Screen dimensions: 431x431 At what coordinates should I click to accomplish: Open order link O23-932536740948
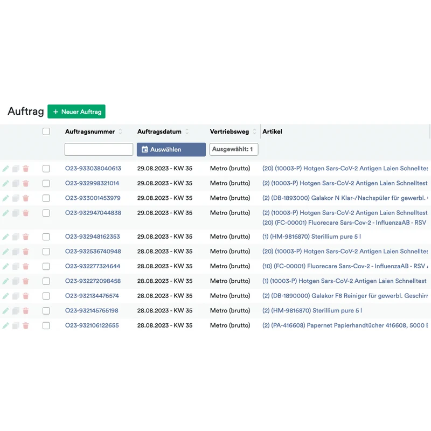(x=93, y=252)
